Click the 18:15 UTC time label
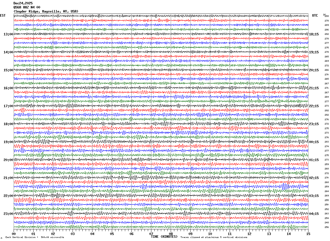330x241 pixels. tap(314, 34)
